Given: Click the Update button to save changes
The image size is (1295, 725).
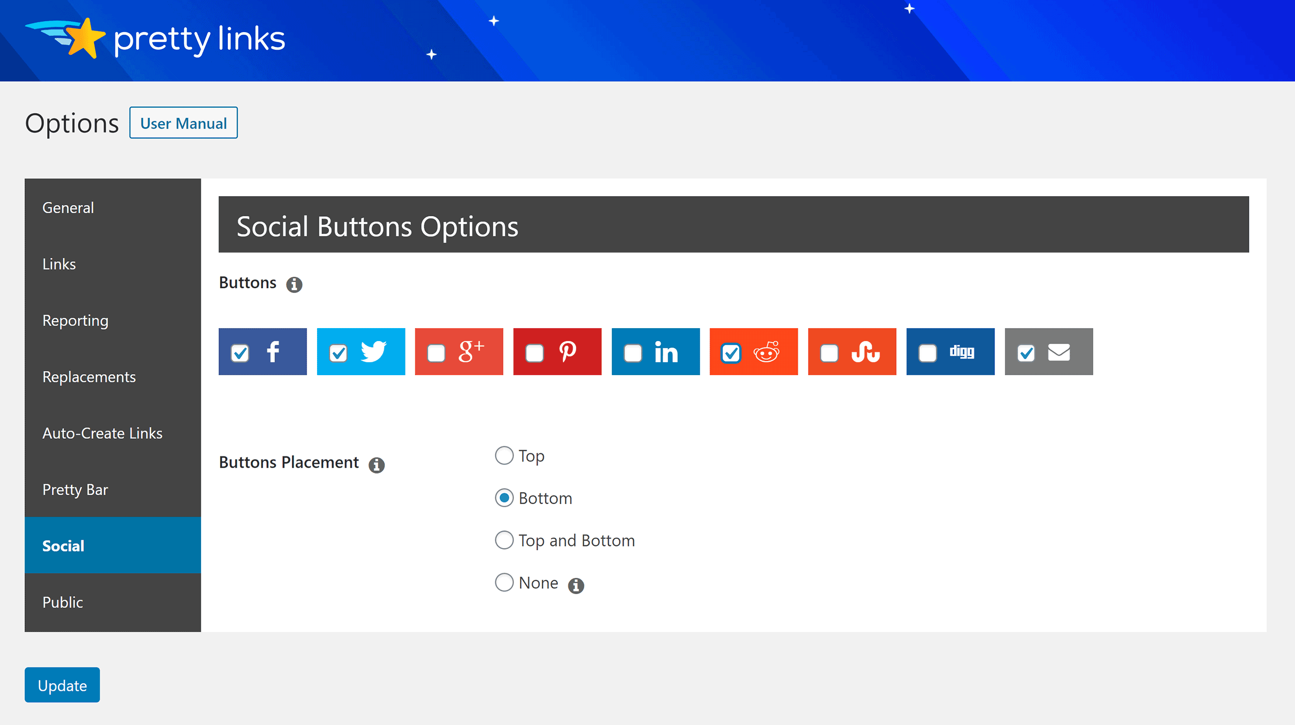Looking at the screenshot, I should point(62,684).
